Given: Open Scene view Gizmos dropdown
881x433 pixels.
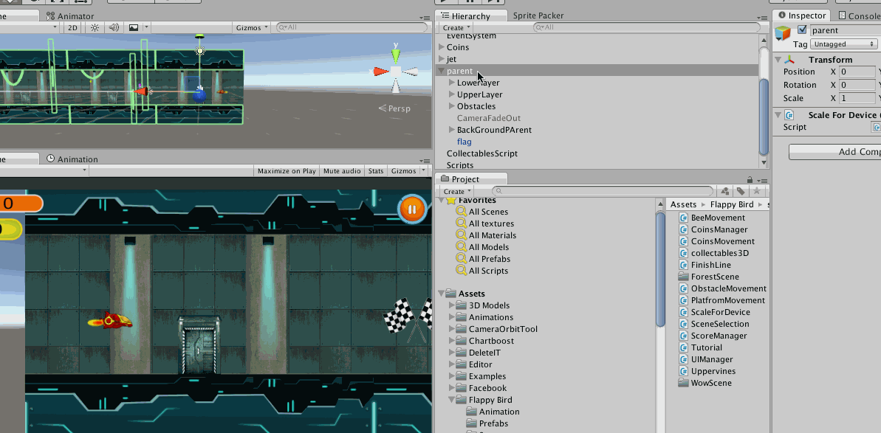Looking at the screenshot, I should coord(251,27).
